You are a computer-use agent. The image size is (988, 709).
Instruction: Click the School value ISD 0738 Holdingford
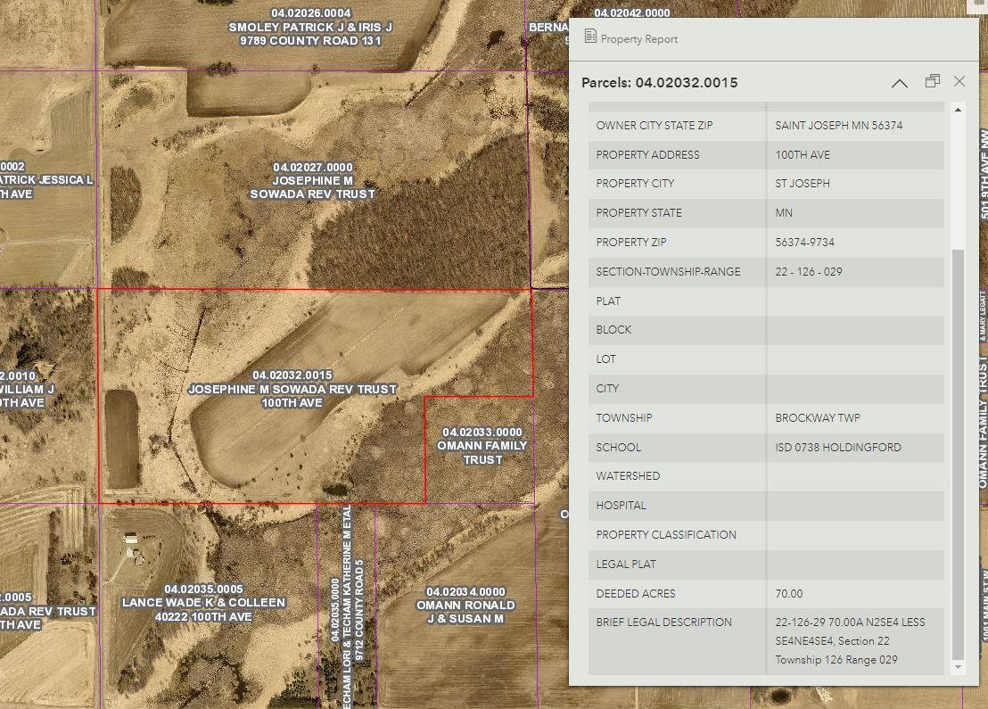(x=837, y=447)
